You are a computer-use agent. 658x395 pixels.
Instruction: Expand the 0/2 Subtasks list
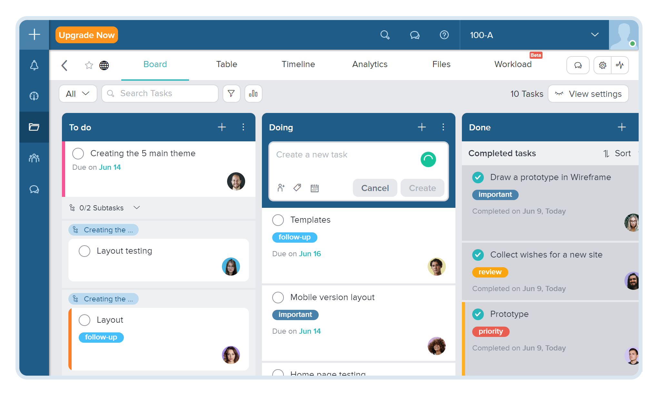[x=136, y=208]
